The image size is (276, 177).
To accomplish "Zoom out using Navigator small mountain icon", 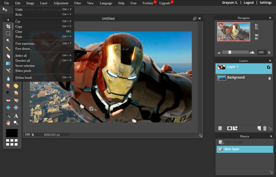I will 219,52.
